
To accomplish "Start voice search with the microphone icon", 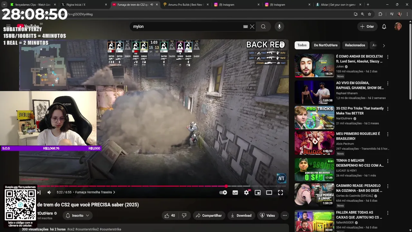I will 279,27.
